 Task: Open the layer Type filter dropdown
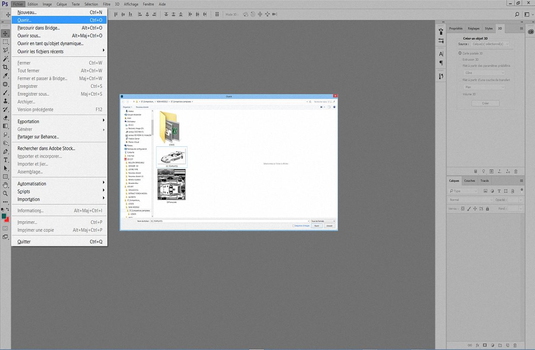[x=463, y=191]
